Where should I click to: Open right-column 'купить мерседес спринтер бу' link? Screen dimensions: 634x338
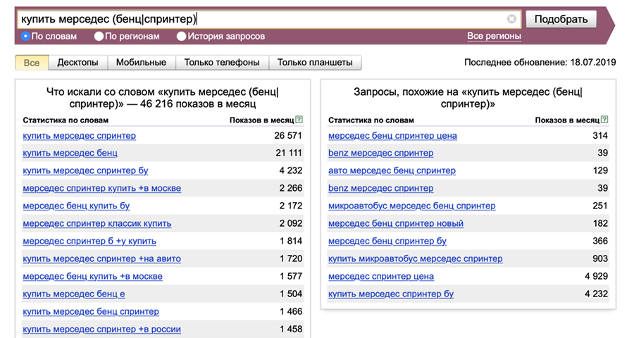tap(391, 294)
